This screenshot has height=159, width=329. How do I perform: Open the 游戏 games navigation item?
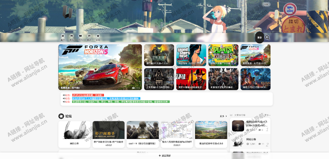coord(71,38)
